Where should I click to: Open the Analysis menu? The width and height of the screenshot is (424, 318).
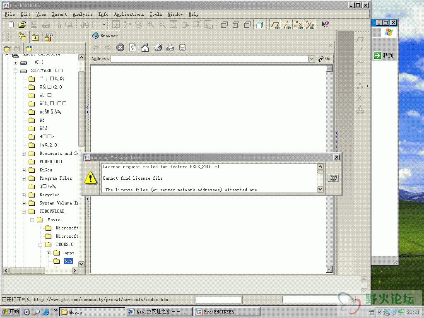(82, 14)
